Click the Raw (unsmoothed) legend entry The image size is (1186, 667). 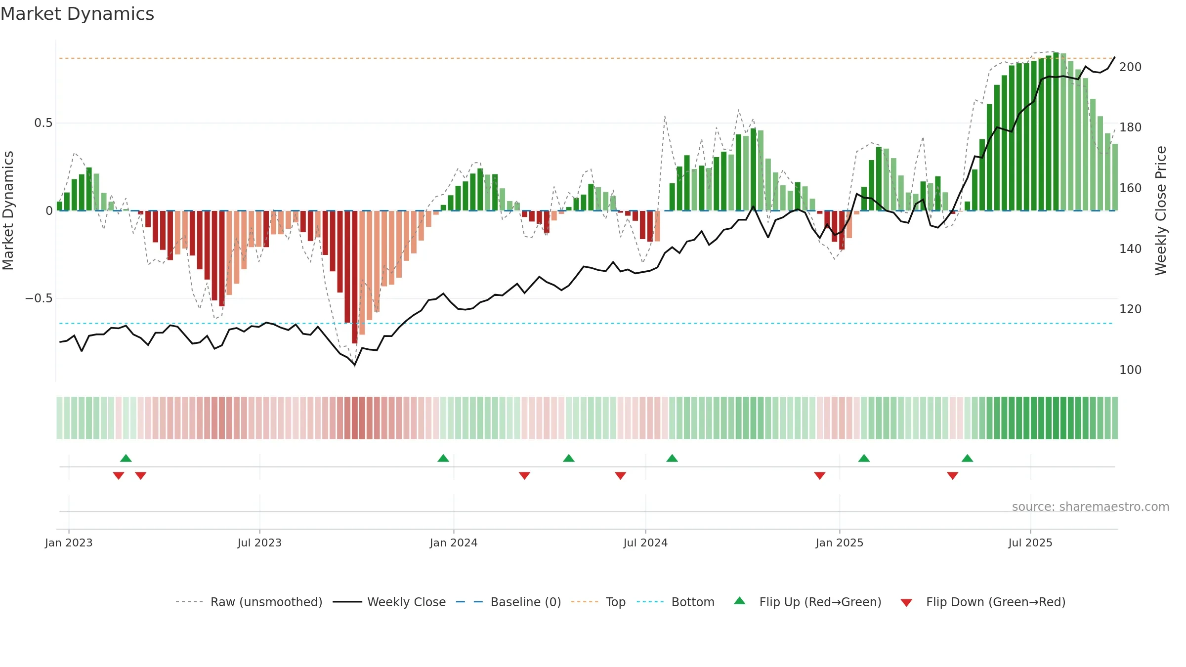coord(249,602)
